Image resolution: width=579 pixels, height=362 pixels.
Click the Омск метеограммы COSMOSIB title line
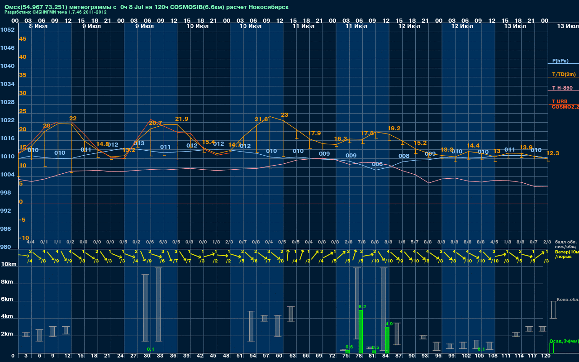tap(147, 7)
